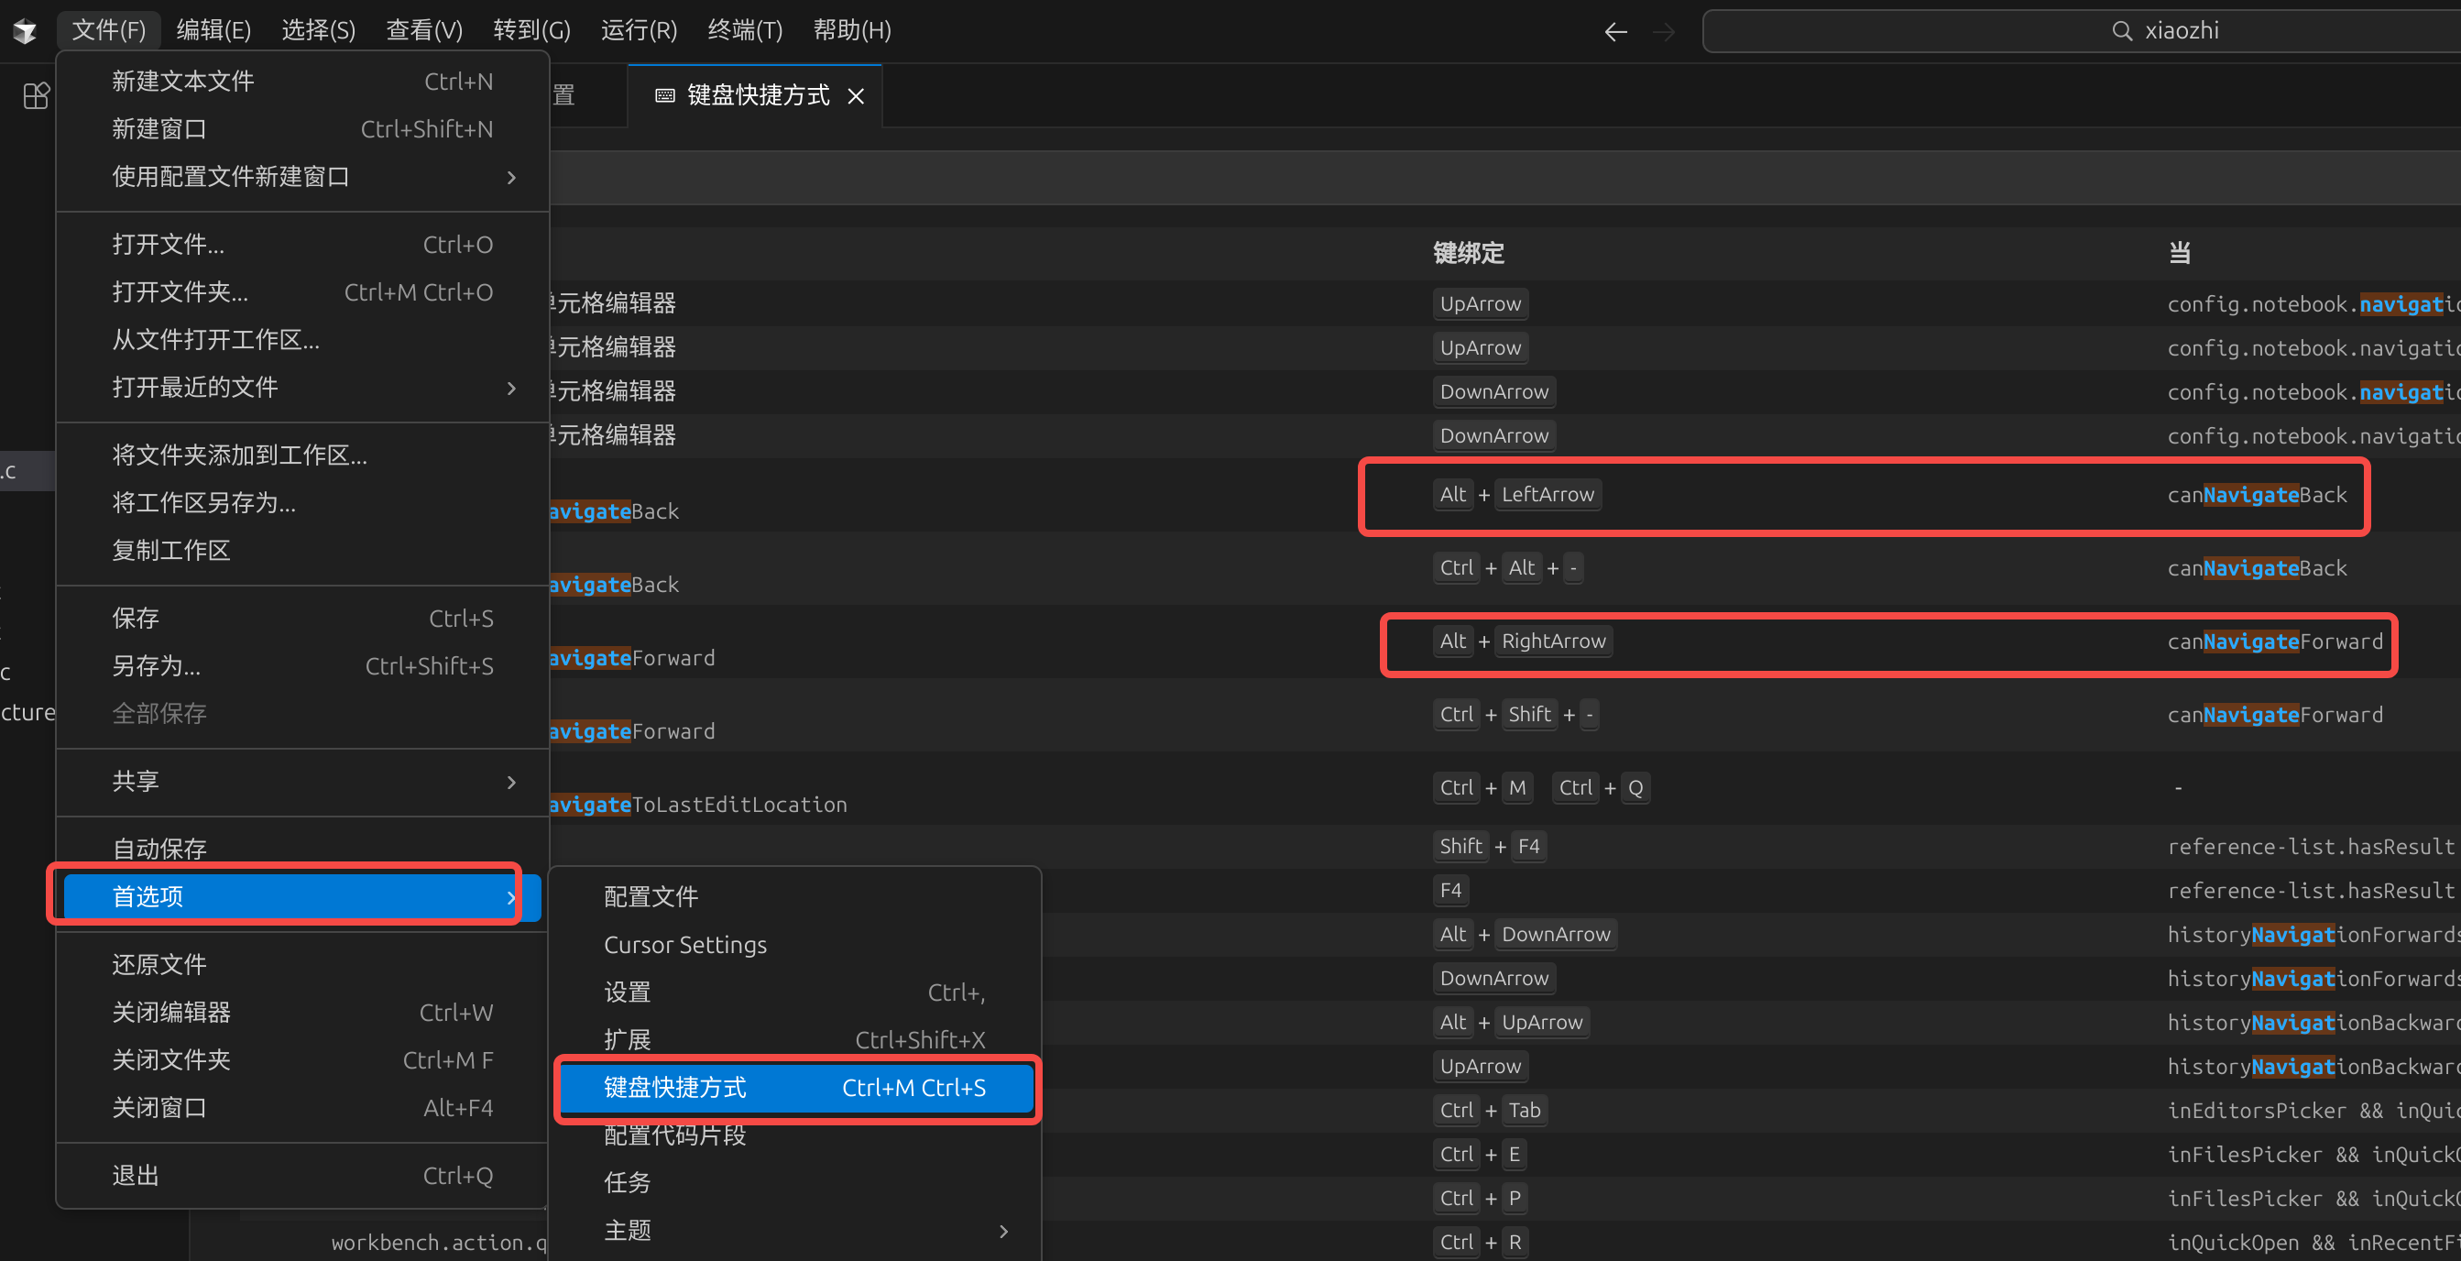This screenshot has height=1261, width=2461.
Task: Open the 终端(T) menu
Action: 744,30
